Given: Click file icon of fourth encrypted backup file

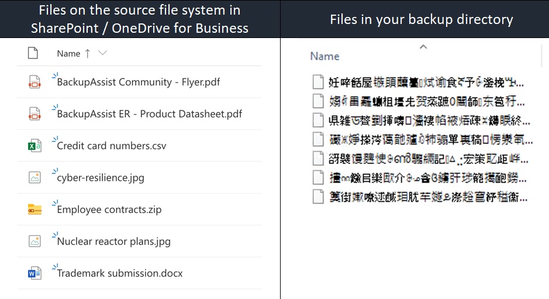Looking at the screenshot, I should point(318,139).
